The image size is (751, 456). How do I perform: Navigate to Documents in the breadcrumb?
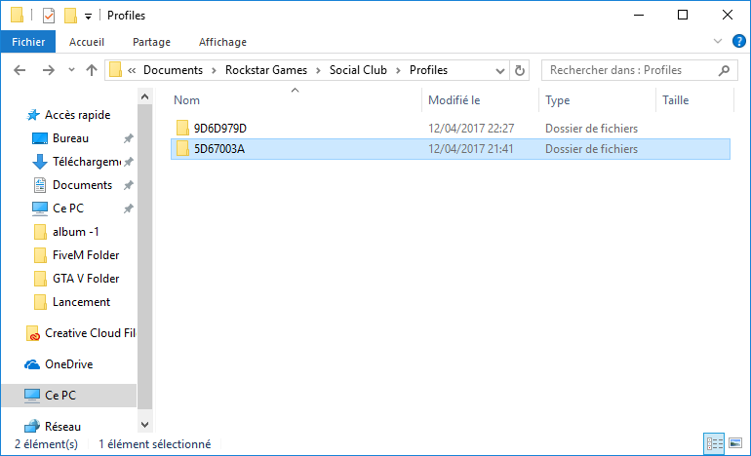point(173,70)
